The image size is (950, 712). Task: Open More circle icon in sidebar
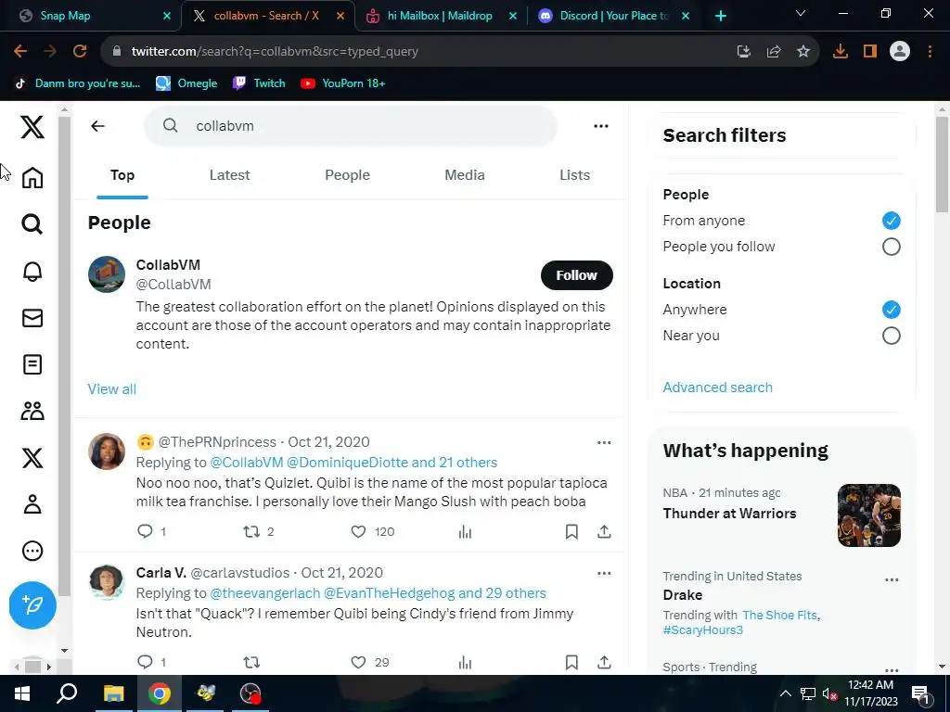(x=32, y=551)
